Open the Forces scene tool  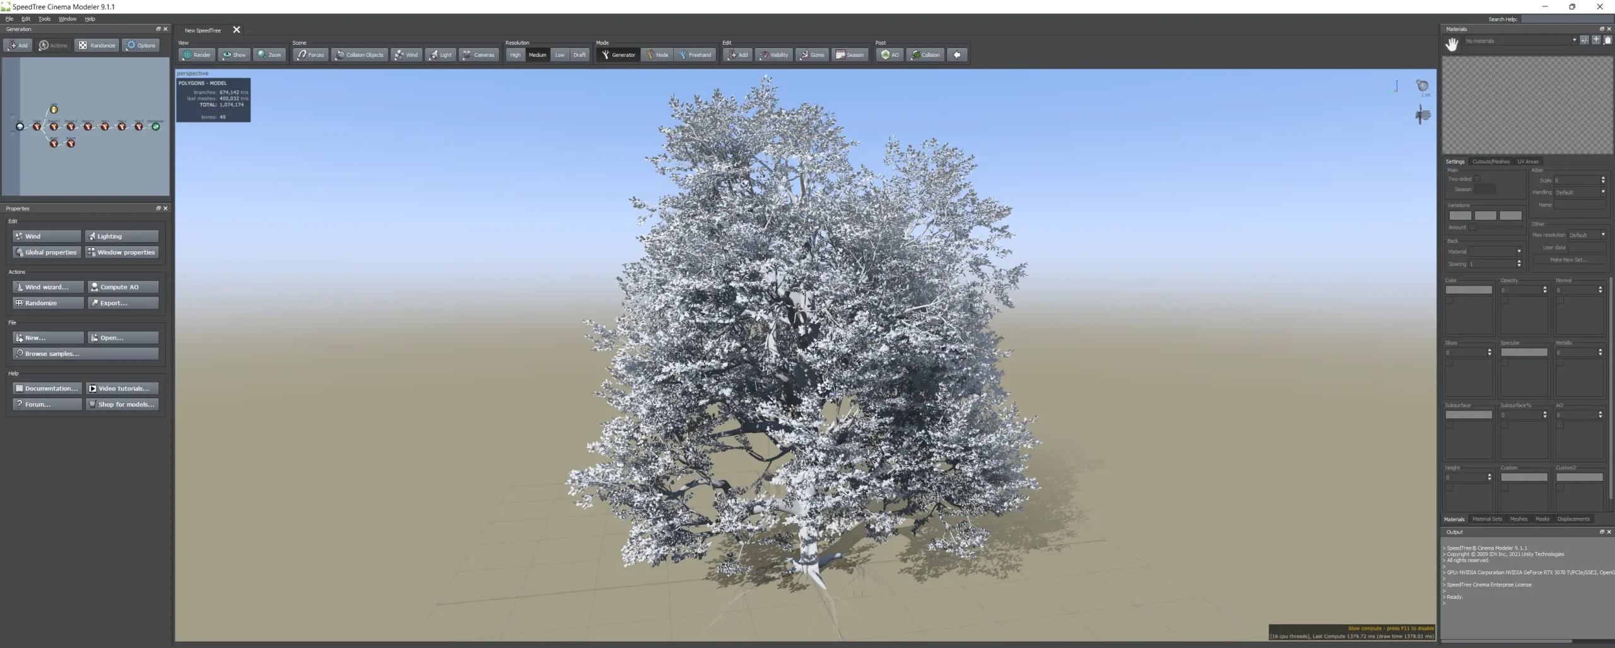click(310, 55)
